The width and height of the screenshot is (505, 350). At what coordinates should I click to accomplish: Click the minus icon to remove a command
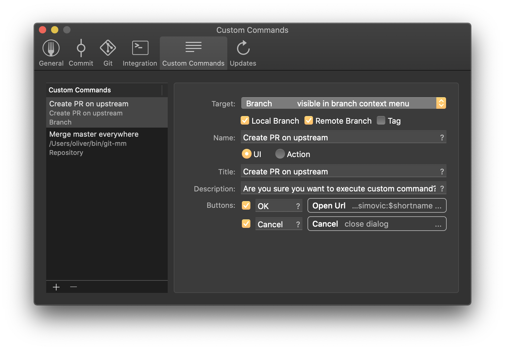73,287
